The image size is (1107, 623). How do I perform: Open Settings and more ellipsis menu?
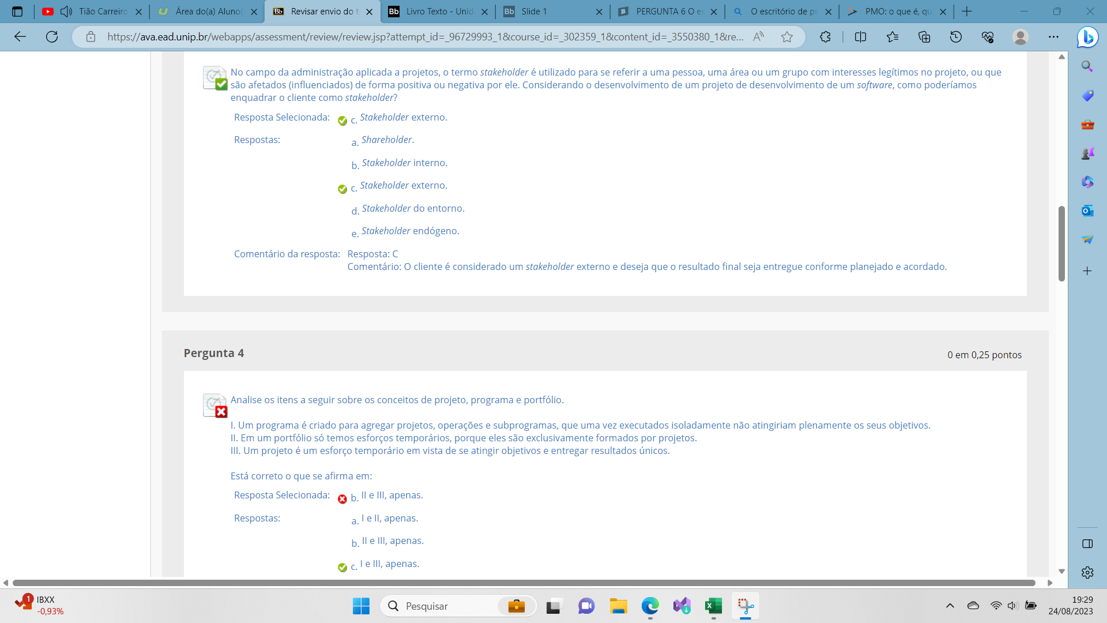point(1053,37)
